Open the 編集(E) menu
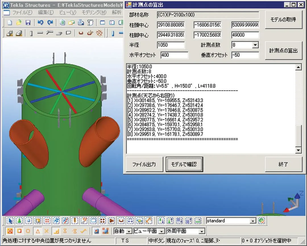The height and width of the screenshot is (246, 307). 45,12
